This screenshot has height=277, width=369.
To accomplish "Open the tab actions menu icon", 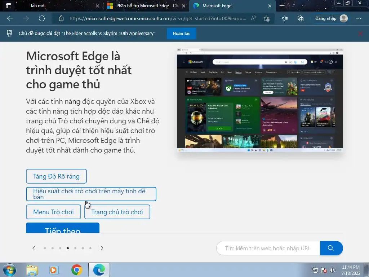I will (x=9, y=6).
